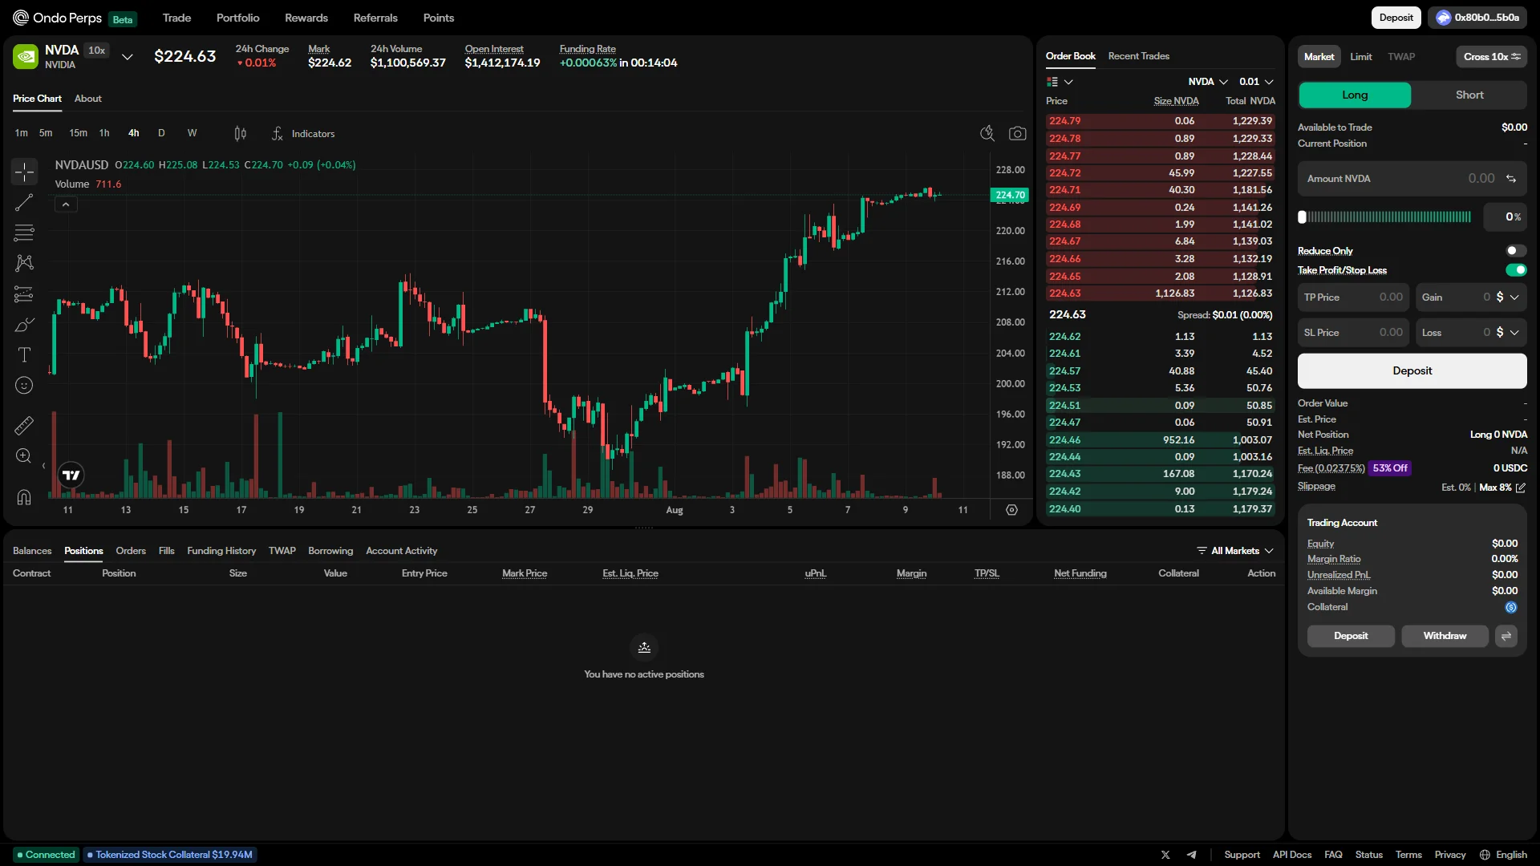The image size is (1540, 866).
Task: Open the Fibonacci retracement tool
Action: (x=24, y=233)
